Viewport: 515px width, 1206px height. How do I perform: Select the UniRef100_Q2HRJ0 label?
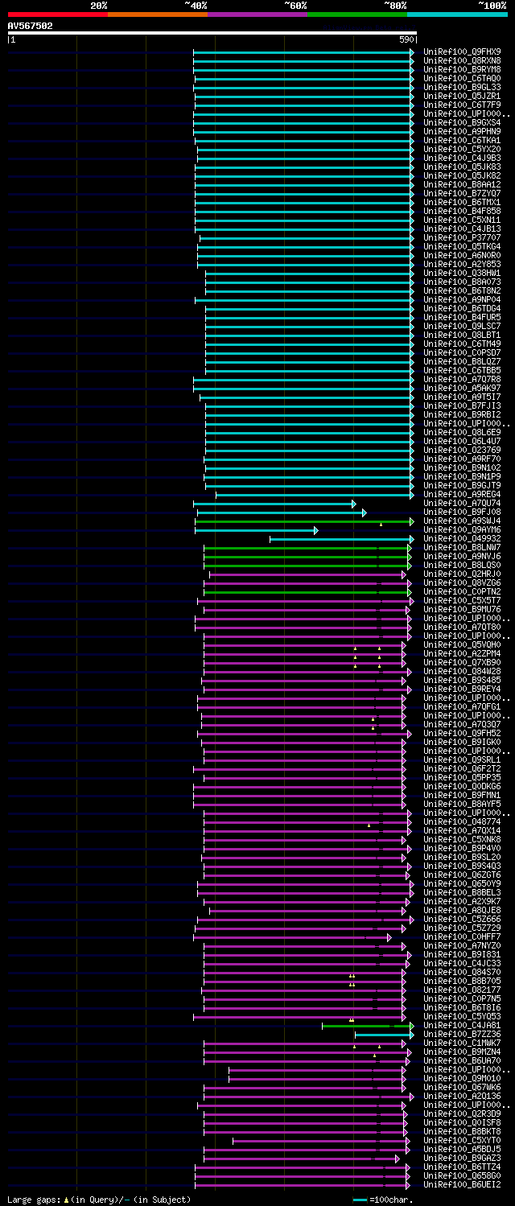coord(462,574)
